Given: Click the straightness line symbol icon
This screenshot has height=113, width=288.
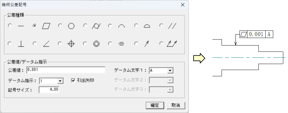Looking at the screenshot, I should point(21,26).
